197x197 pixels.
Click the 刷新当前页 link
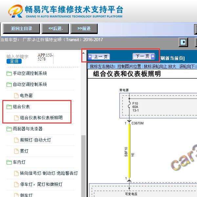point(172,58)
